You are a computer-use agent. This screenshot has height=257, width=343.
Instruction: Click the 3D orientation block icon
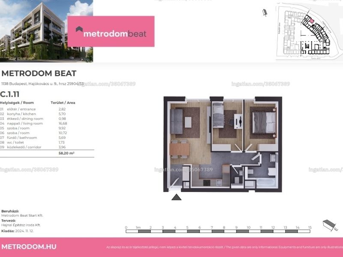(330, 225)
